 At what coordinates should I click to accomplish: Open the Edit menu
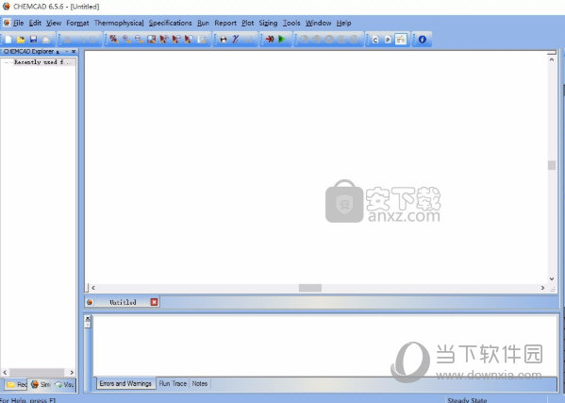click(35, 23)
